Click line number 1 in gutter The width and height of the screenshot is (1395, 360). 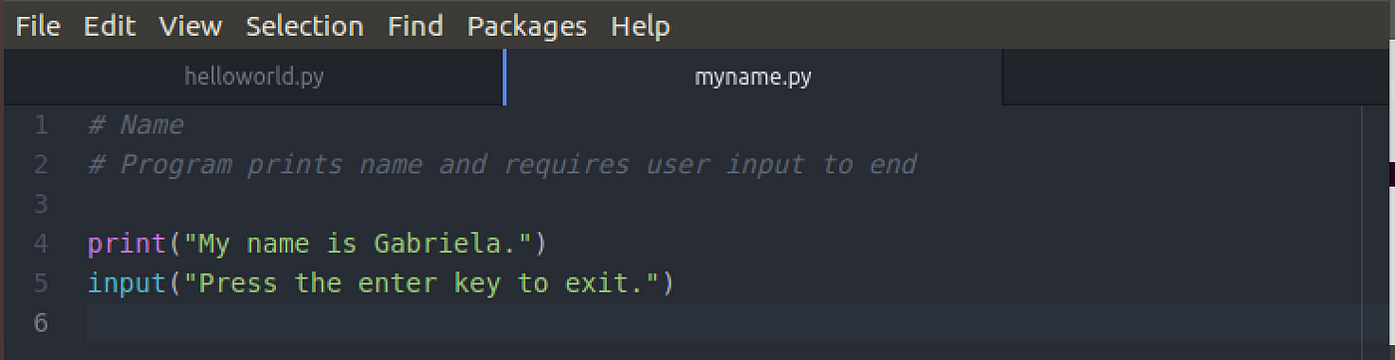click(41, 125)
